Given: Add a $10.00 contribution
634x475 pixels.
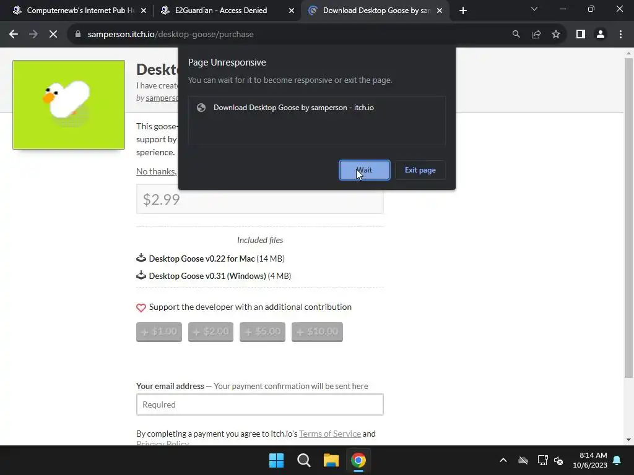Looking at the screenshot, I should pyautogui.click(x=317, y=332).
